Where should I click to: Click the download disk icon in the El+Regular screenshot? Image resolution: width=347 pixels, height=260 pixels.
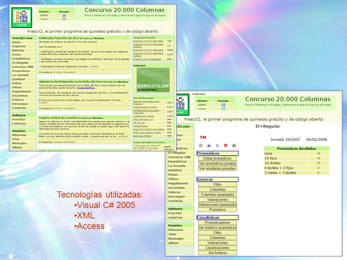[x=223, y=105]
